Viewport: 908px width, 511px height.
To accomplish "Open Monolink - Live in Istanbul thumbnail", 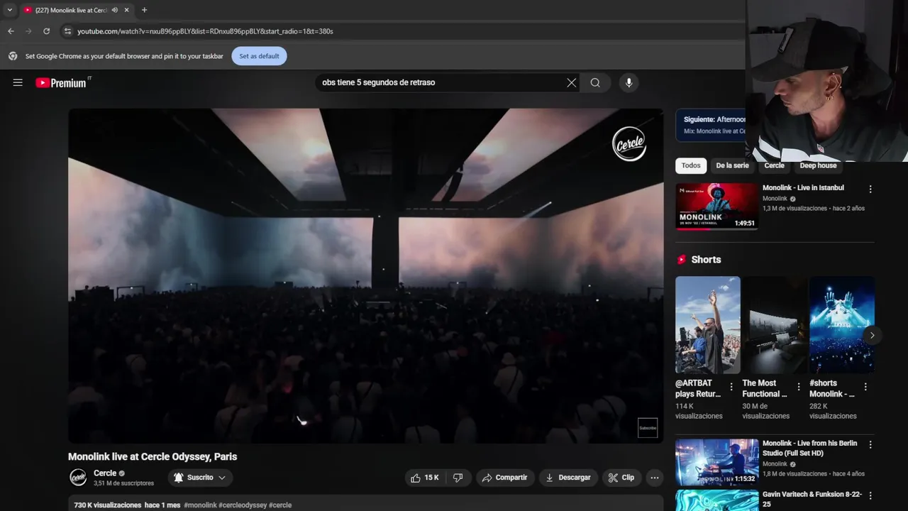I will click(x=716, y=207).
